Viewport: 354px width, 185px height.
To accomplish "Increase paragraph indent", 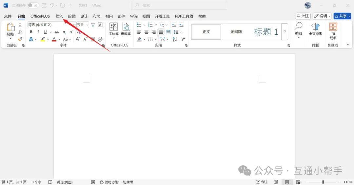I will pos(181,25).
